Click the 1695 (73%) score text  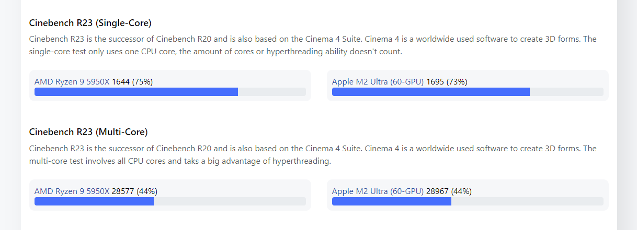pos(447,81)
